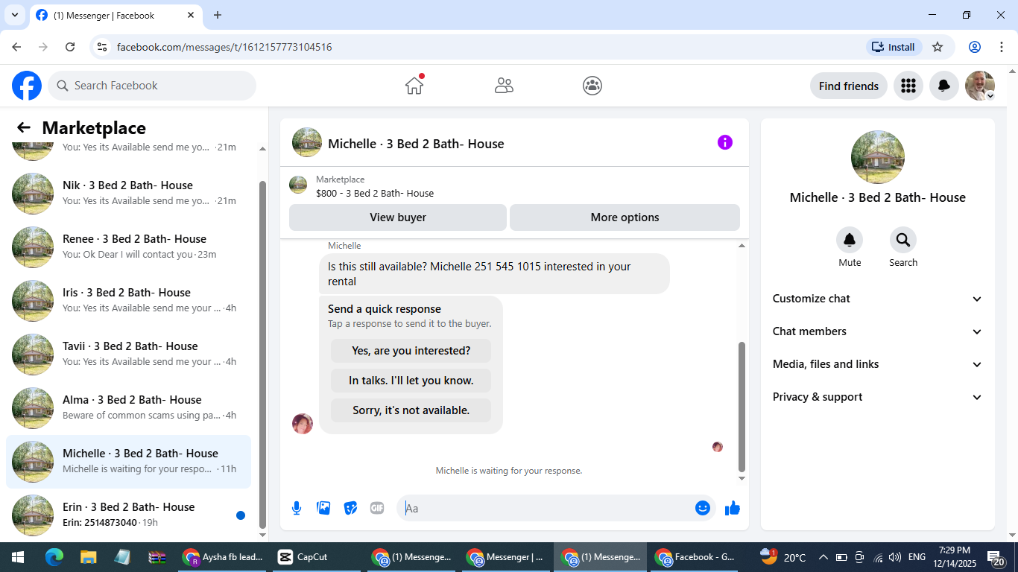Expand Media, files and links section
This screenshot has width=1018, height=572.
[878, 364]
